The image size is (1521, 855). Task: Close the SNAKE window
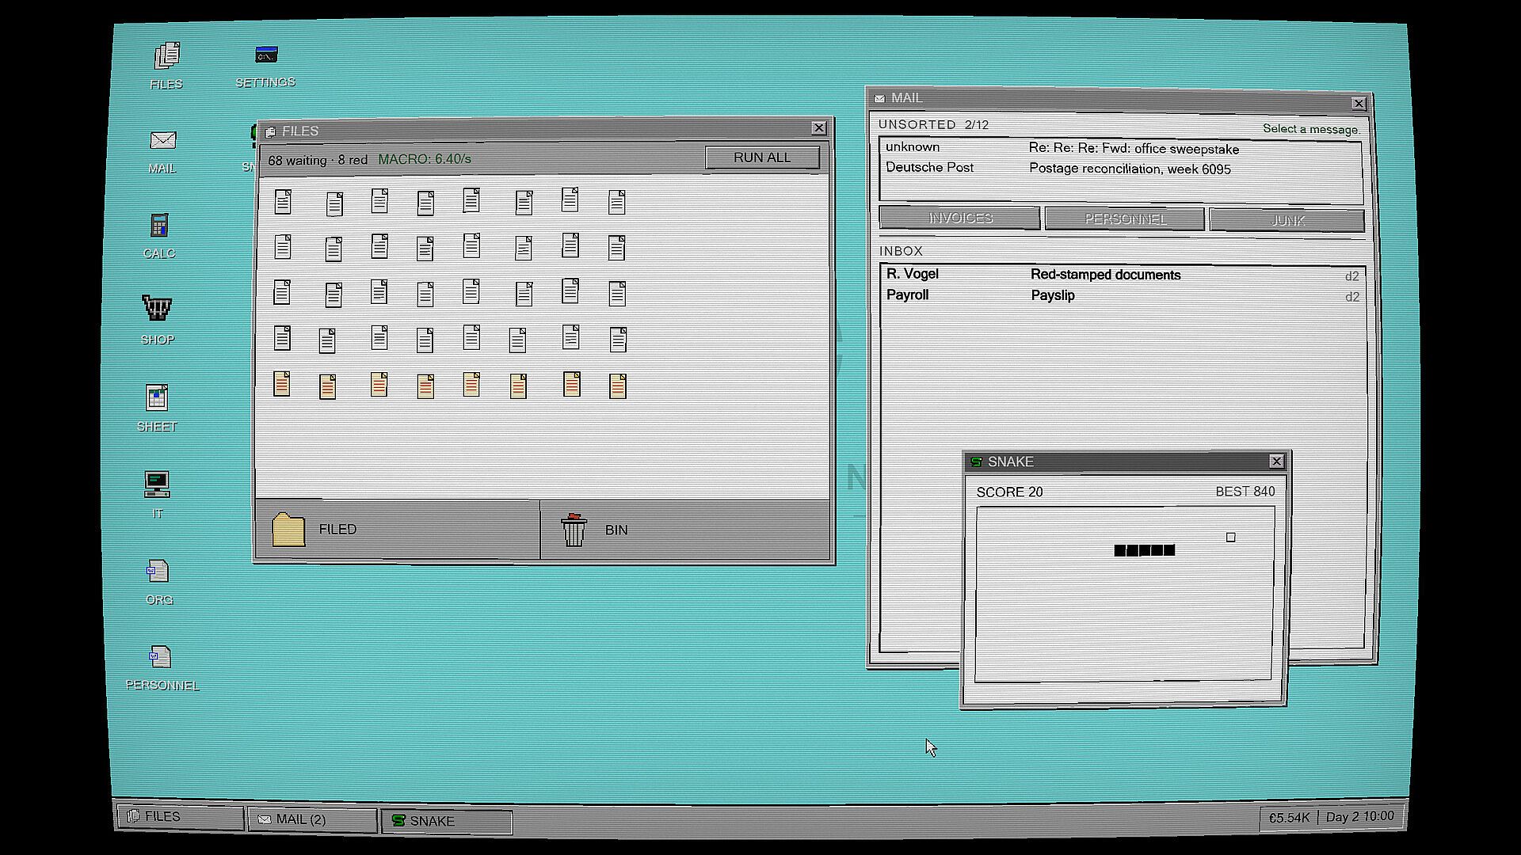click(x=1276, y=462)
